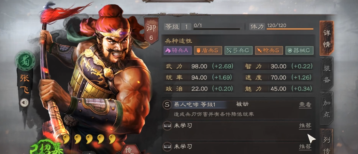Image resolution: width=358 pixels, height=154 pixels.
Task: Select the 枪兵S spearman aptitude badge
Action: tap(269, 50)
